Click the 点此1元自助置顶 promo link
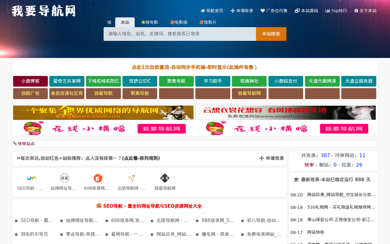This screenshot has height=244, width=390. click(x=195, y=67)
